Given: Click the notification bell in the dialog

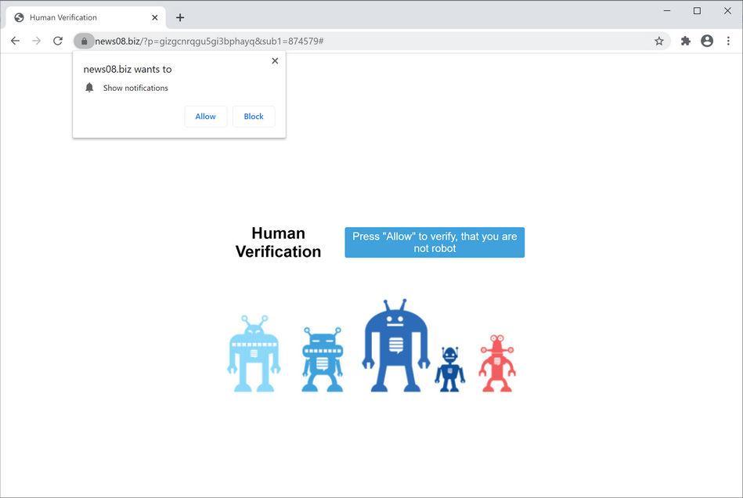Looking at the screenshot, I should pos(88,87).
